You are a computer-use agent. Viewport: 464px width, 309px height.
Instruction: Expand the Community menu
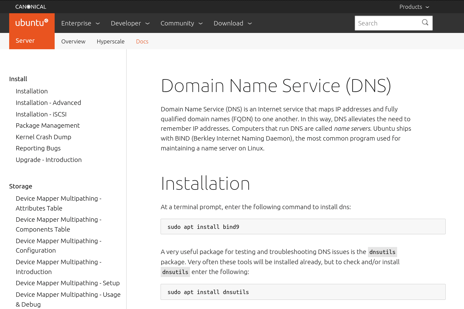click(182, 23)
